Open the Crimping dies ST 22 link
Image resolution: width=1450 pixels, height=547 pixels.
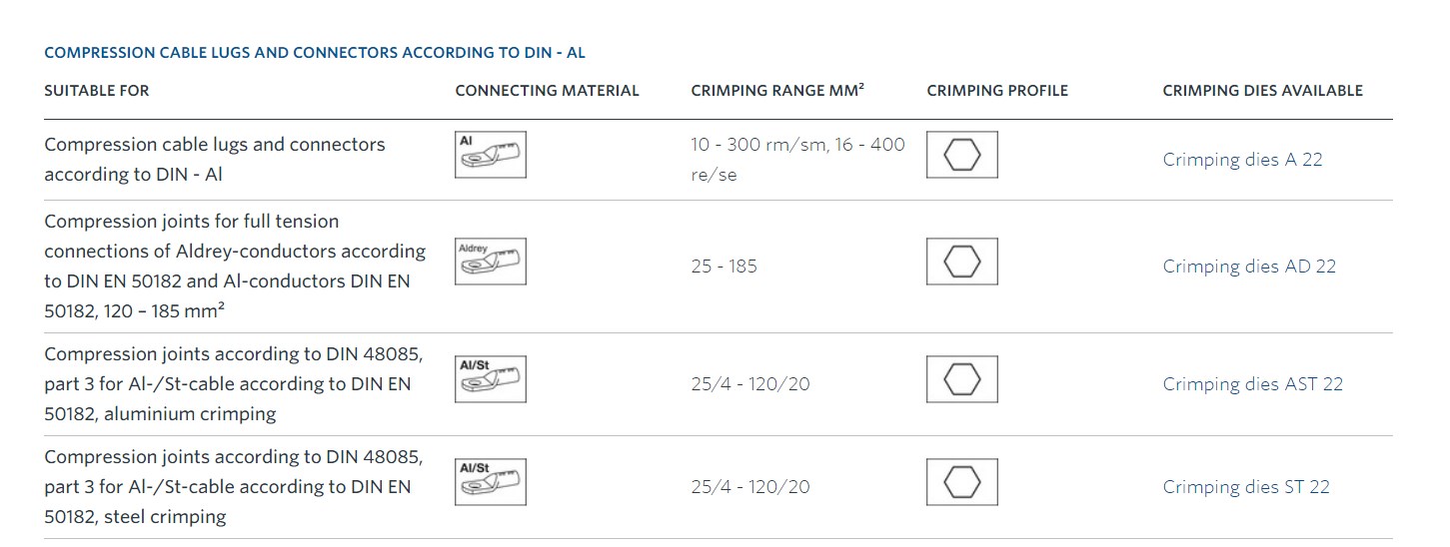point(1246,487)
